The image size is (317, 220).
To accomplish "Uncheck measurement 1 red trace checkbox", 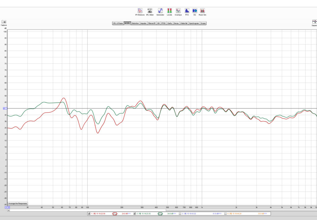I will point(89,214).
